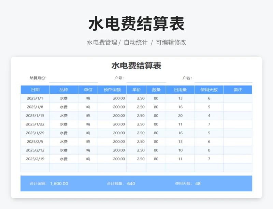Click 2.50 price in 2025/1/22 row
Screen dimensions: 273x209
click(x=136, y=124)
